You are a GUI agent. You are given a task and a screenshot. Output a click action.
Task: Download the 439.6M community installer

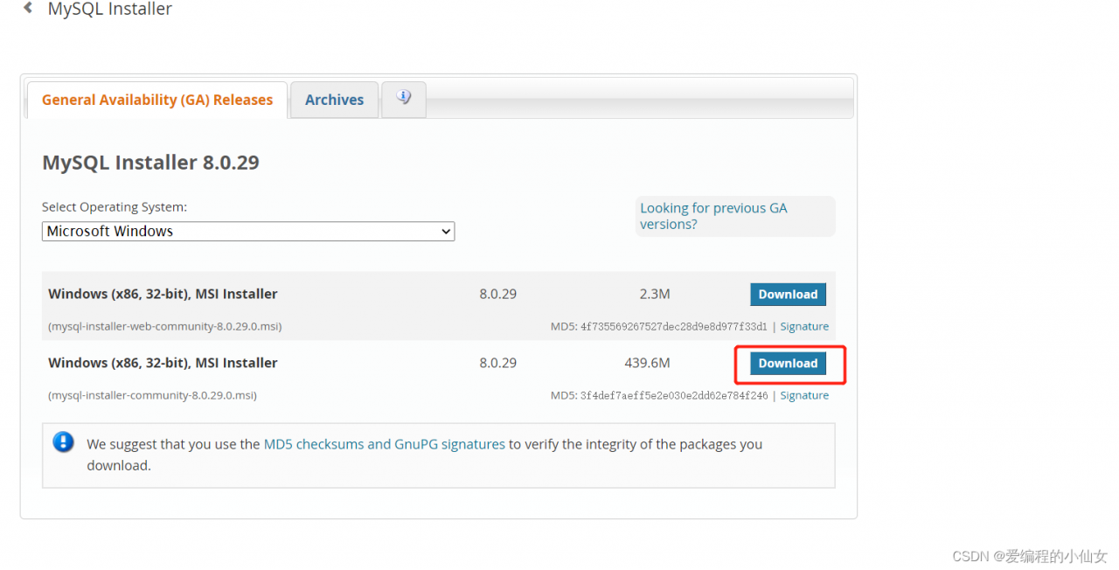[x=788, y=364]
